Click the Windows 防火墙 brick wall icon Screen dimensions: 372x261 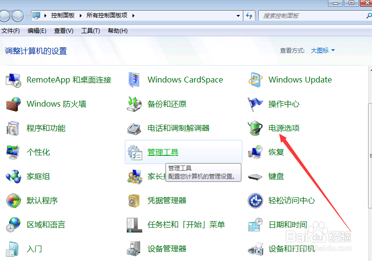pos(14,104)
